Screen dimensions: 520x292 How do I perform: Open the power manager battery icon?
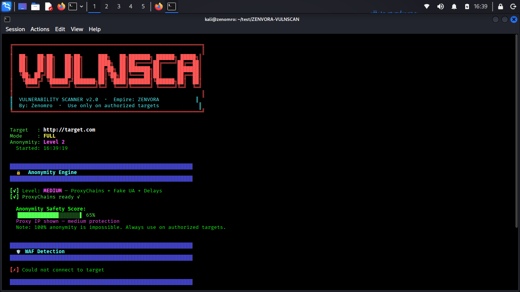pyautogui.click(x=467, y=6)
